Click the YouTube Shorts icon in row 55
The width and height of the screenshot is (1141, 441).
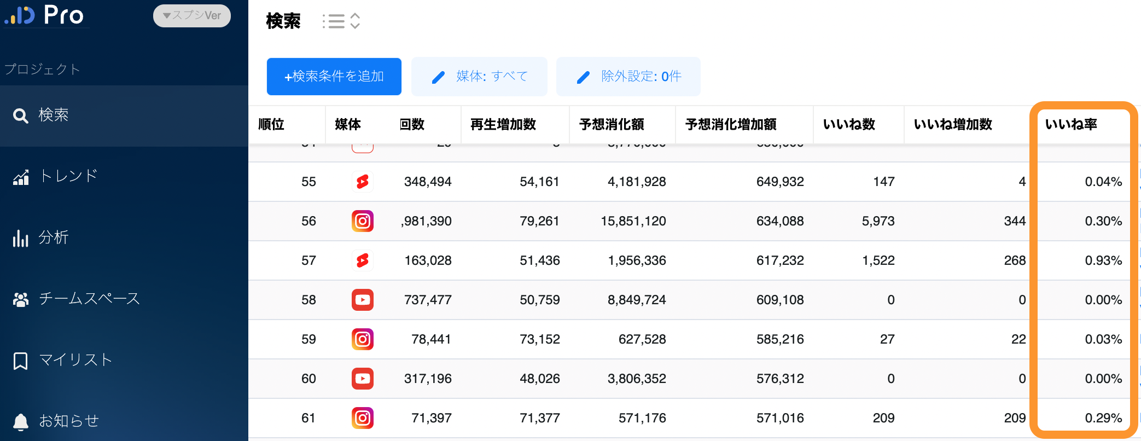(x=362, y=182)
